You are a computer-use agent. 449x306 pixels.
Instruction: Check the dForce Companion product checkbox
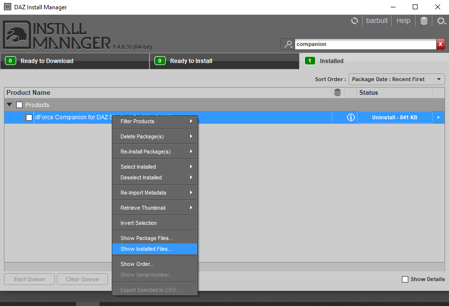29,117
